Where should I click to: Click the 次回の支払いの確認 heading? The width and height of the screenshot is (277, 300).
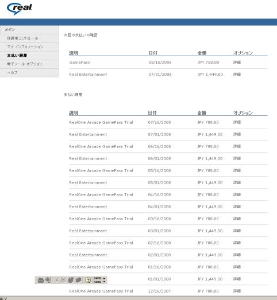pos(80,35)
